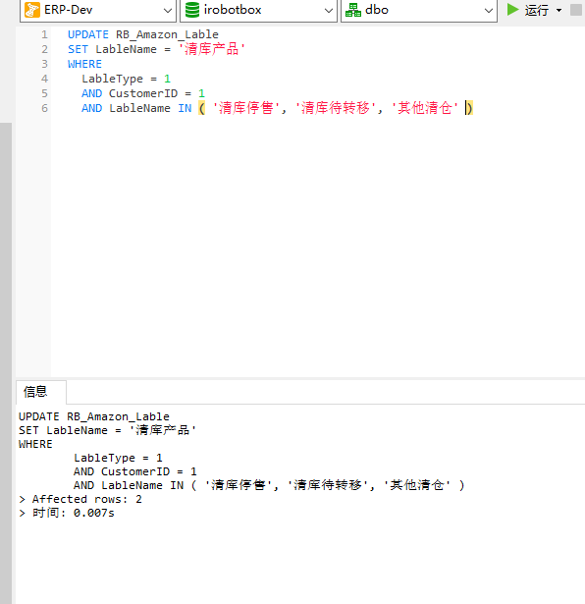Click the WHERE keyword on line 3

(84, 64)
